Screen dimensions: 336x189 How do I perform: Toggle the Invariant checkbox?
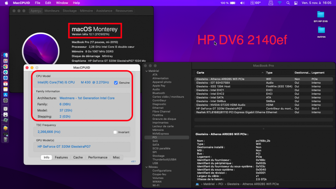[115, 132]
